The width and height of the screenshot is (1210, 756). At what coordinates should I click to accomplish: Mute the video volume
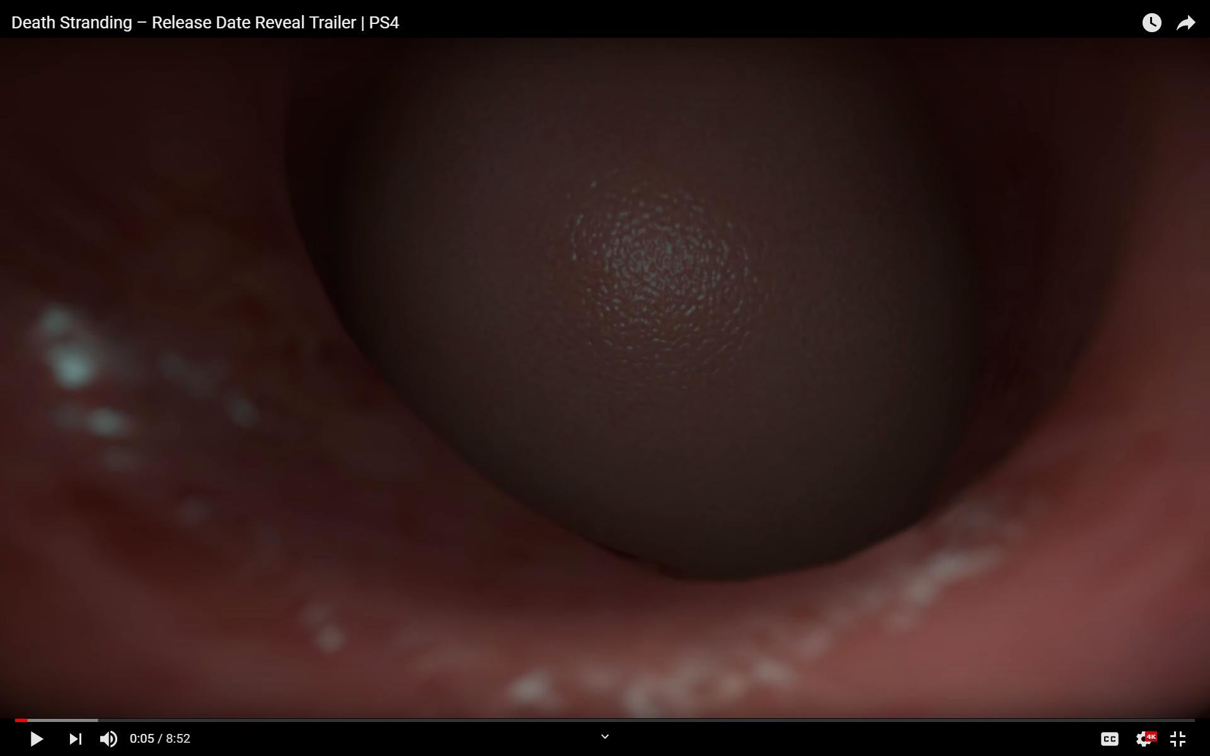pyautogui.click(x=108, y=738)
